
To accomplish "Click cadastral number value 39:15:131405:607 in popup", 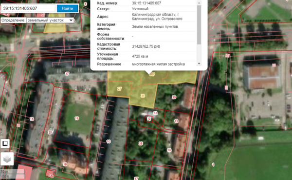I will tap(146, 3).
